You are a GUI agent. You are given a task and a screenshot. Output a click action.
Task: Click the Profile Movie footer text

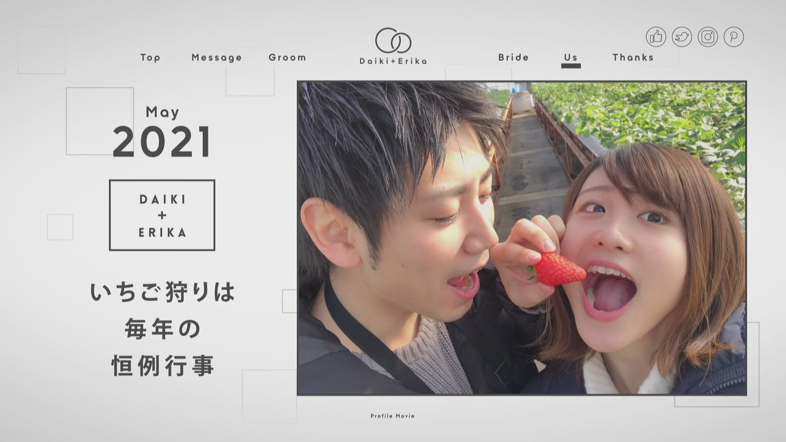[393, 416]
